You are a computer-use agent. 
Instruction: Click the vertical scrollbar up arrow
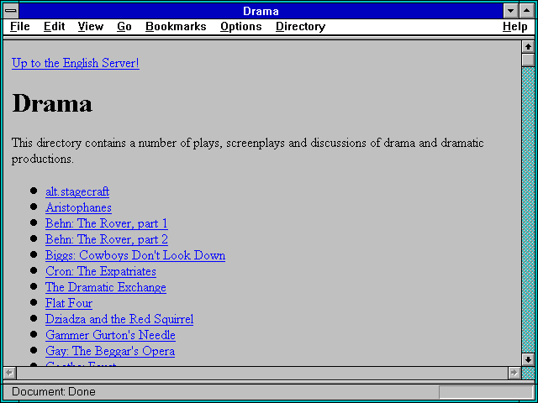[x=529, y=47]
